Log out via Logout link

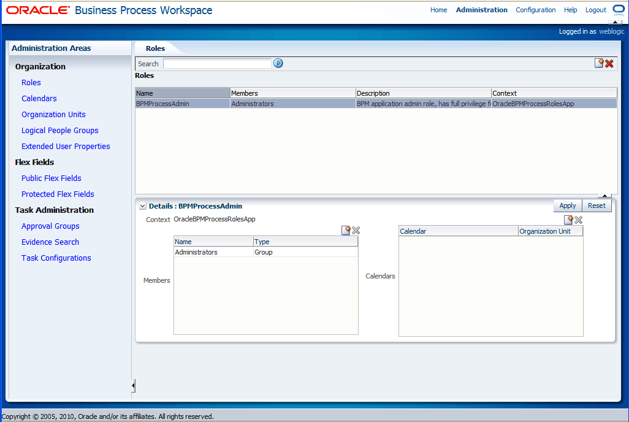point(595,10)
